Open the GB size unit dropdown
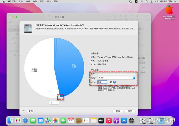This screenshot has width=179, height=126. 112,82
